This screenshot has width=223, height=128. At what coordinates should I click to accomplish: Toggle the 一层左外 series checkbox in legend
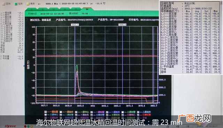click(61, 112)
